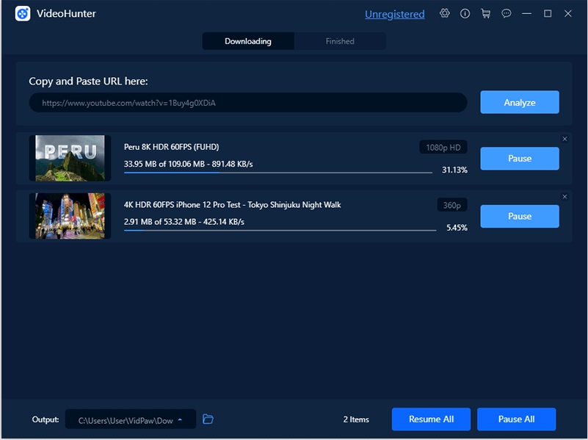Click inside the URL input field

coord(247,102)
